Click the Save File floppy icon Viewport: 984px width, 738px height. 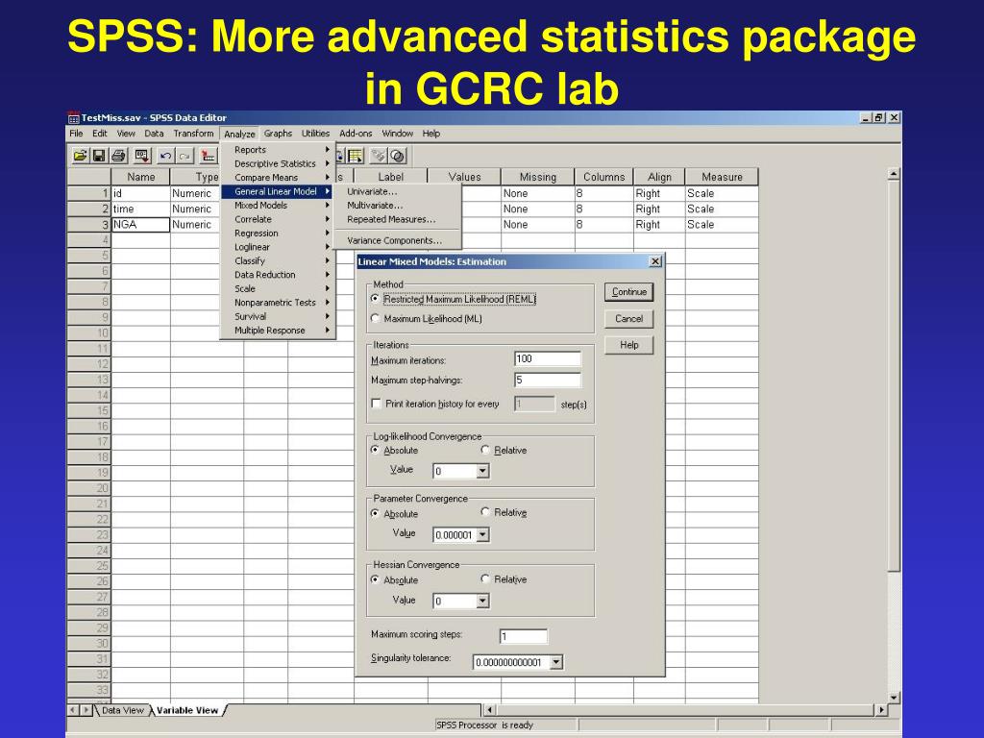99,155
